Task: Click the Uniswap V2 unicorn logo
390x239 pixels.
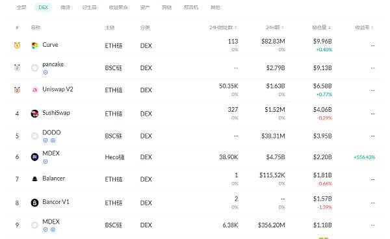Action: coord(35,90)
